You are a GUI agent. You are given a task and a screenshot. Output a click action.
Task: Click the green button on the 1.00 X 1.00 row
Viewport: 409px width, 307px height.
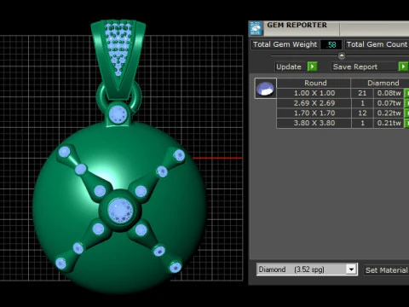click(406, 93)
